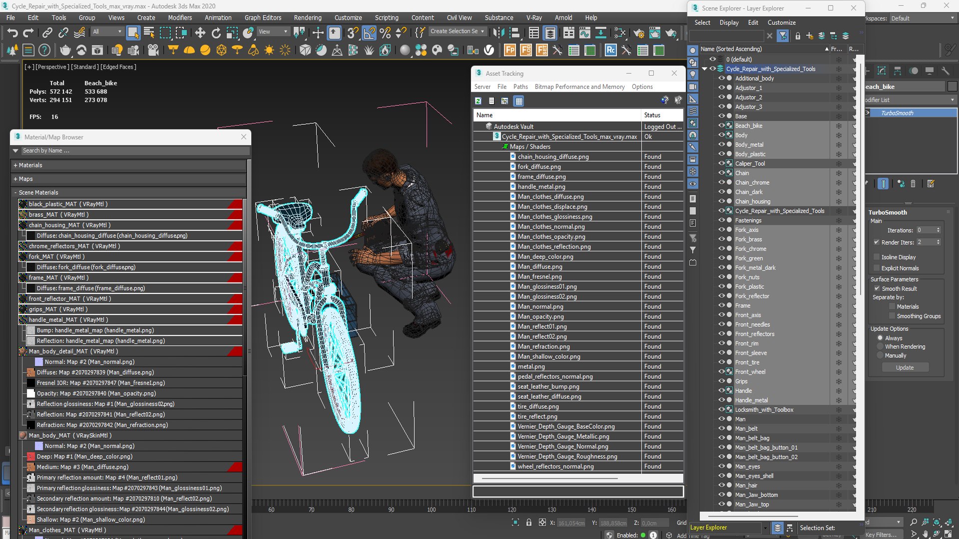
Task: Select the Rotate tool in toolbar
Action: pyautogui.click(x=216, y=33)
